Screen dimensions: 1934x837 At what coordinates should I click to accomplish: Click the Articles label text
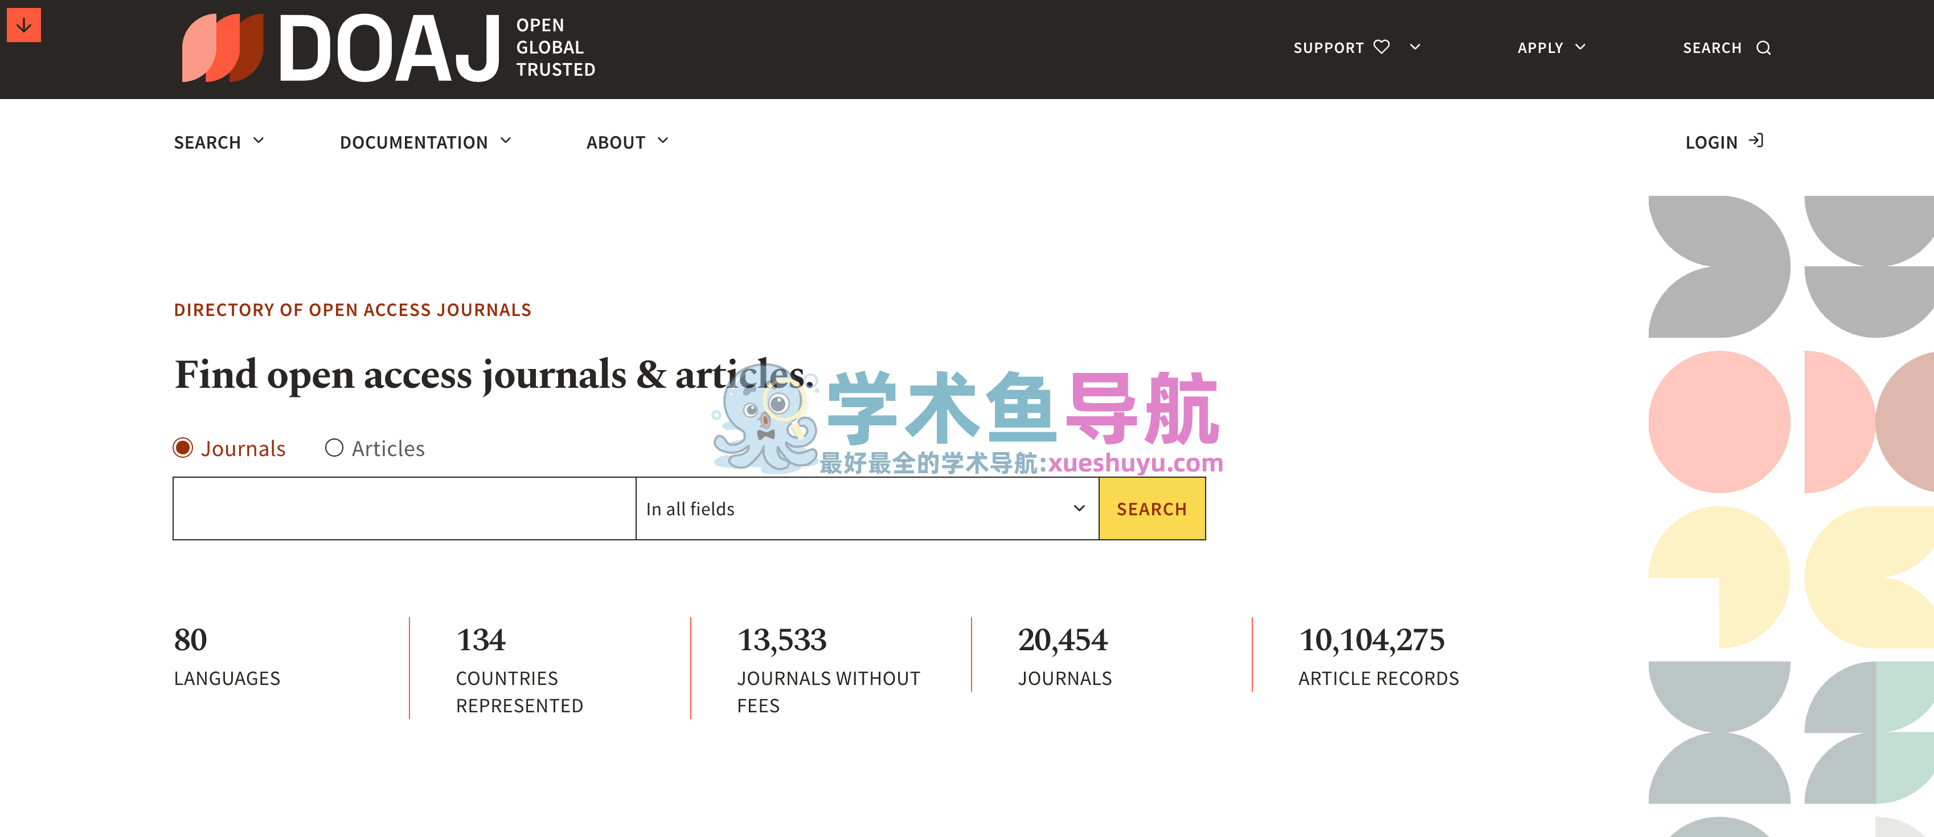click(x=388, y=449)
